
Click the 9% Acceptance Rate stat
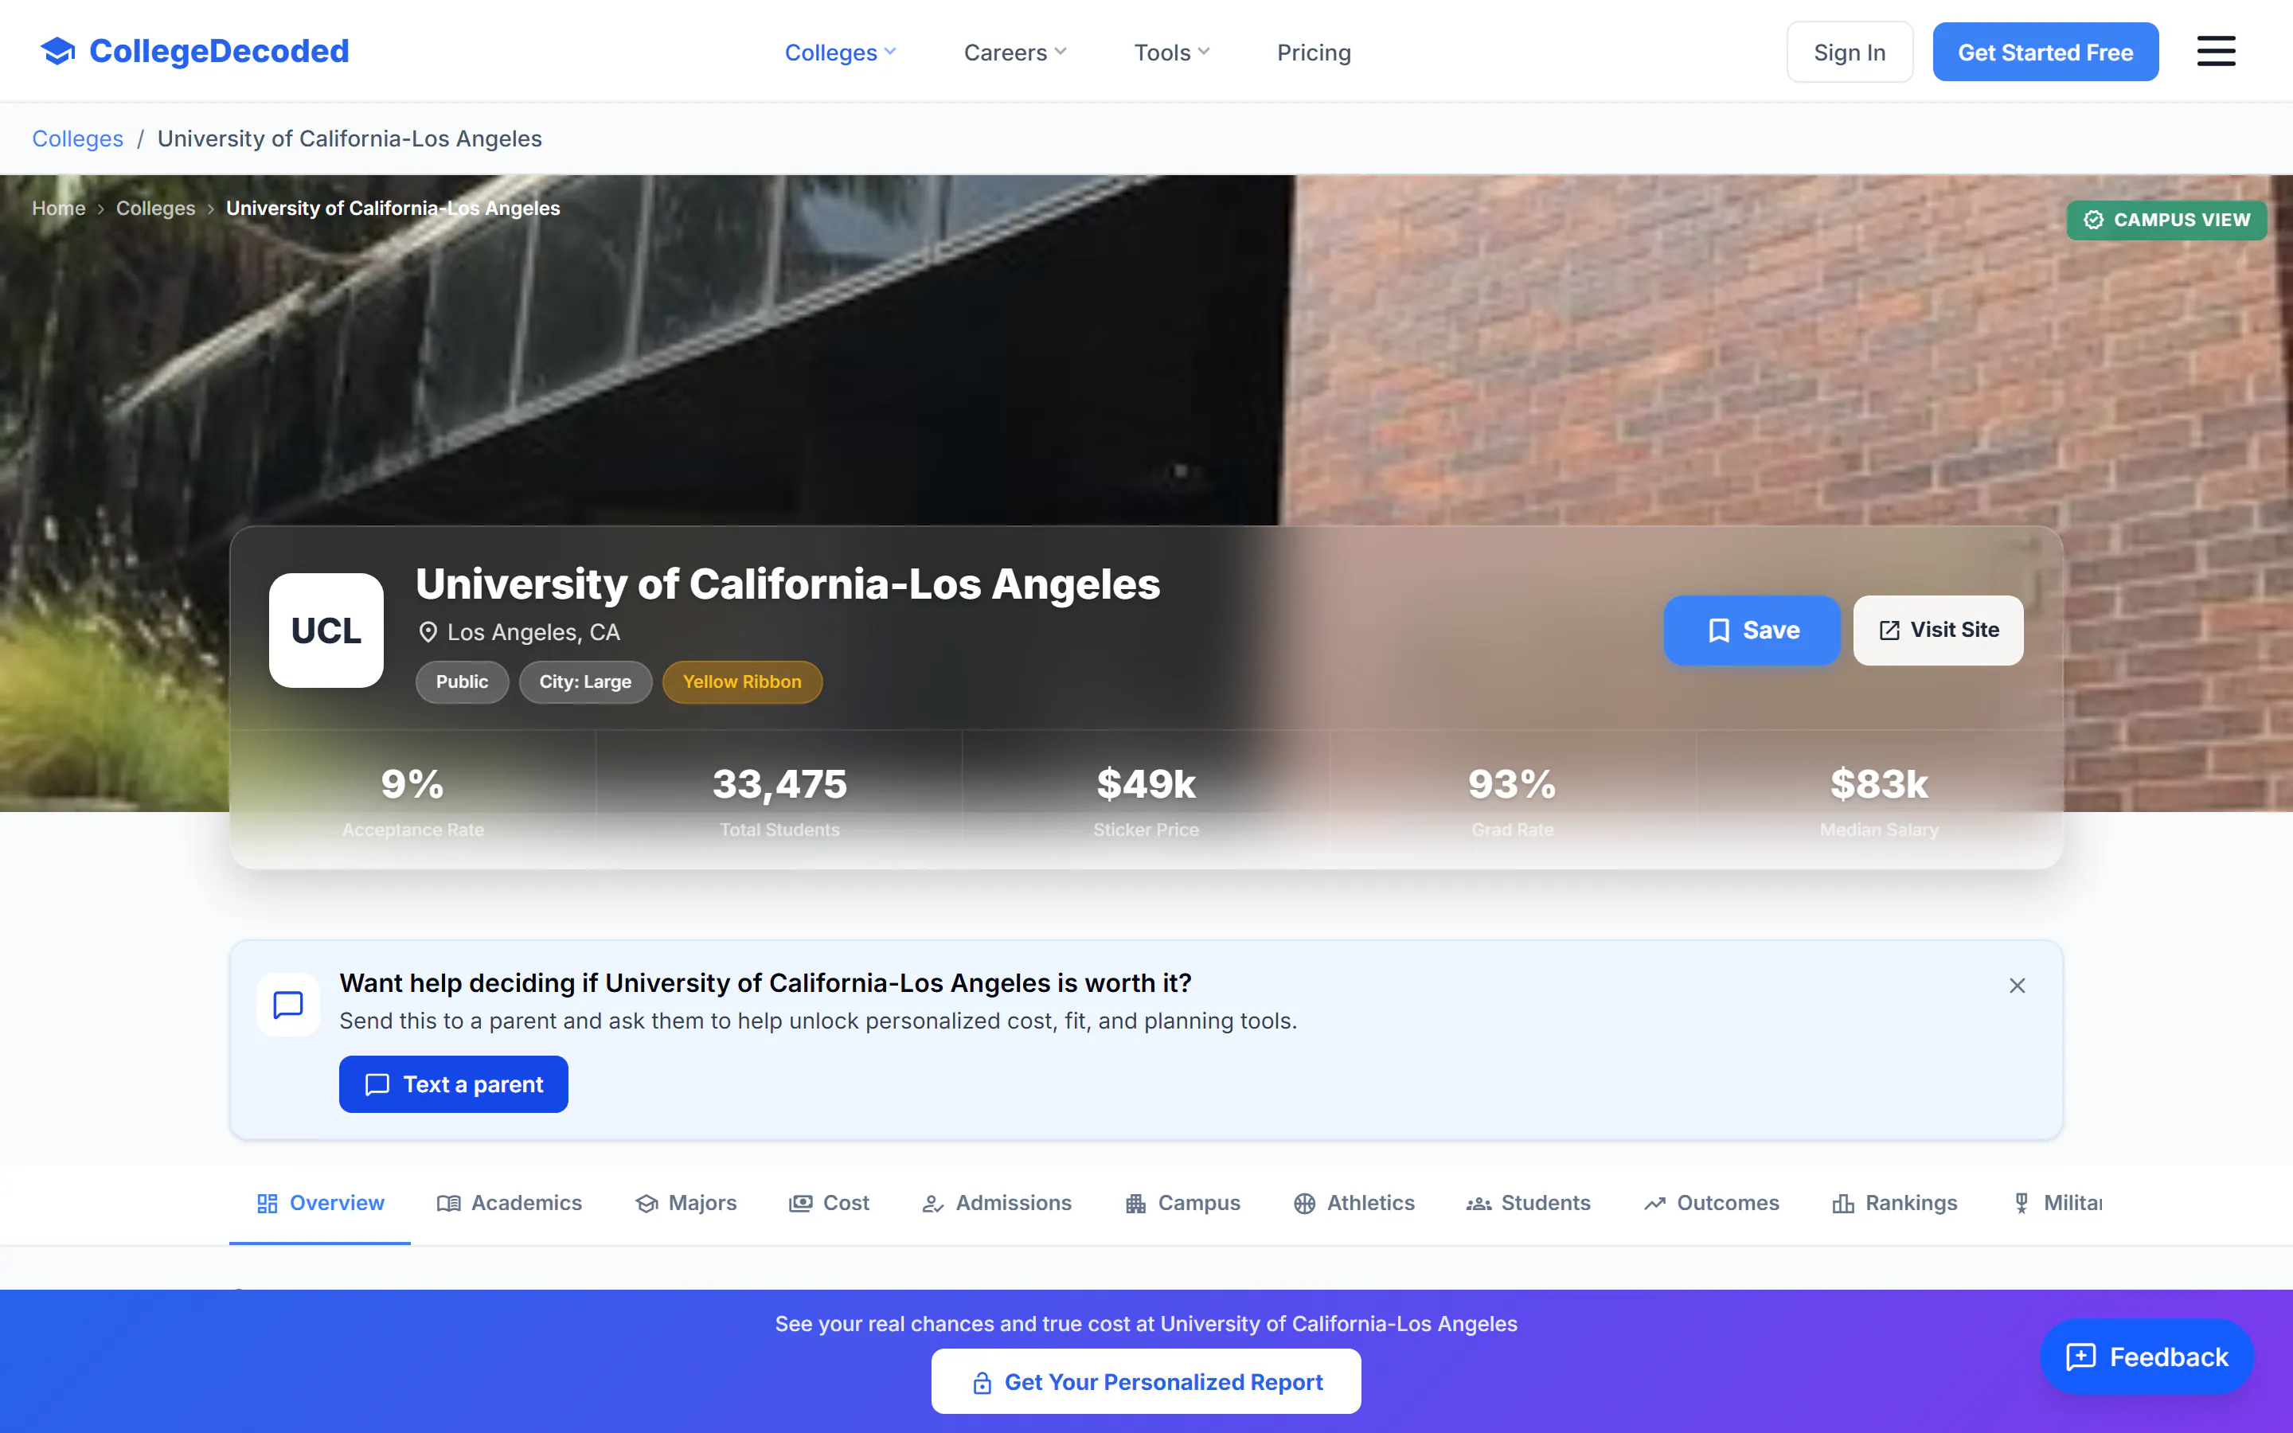[x=413, y=801]
